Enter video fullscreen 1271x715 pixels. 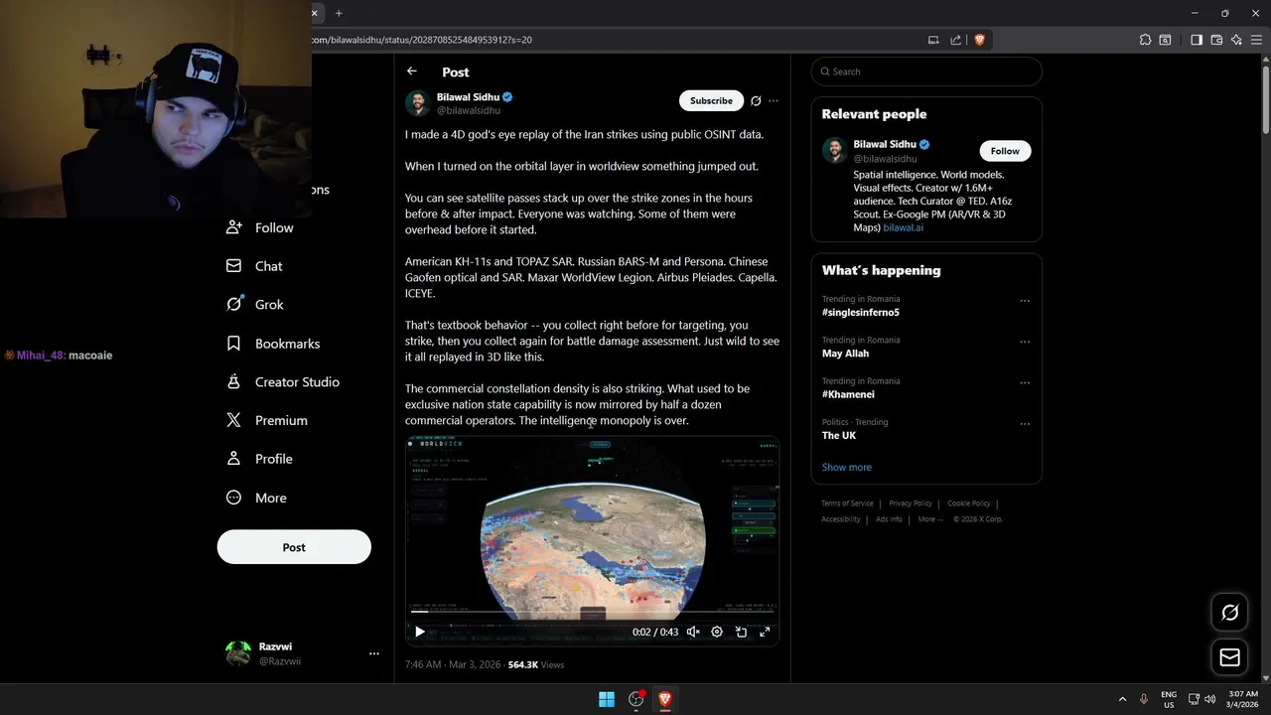pyautogui.click(x=765, y=632)
